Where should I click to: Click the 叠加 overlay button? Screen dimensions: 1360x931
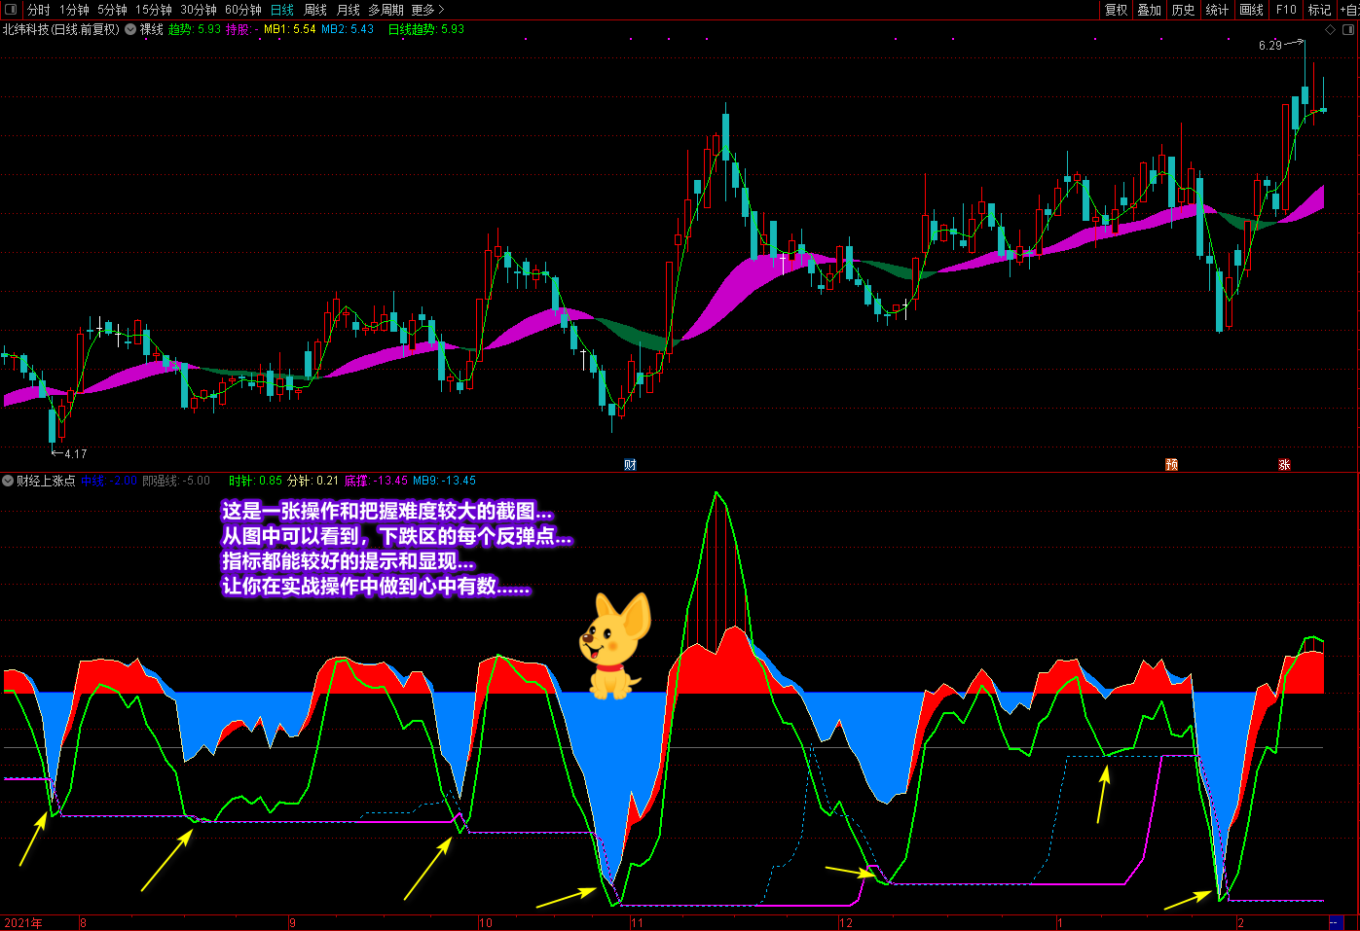click(1150, 10)
